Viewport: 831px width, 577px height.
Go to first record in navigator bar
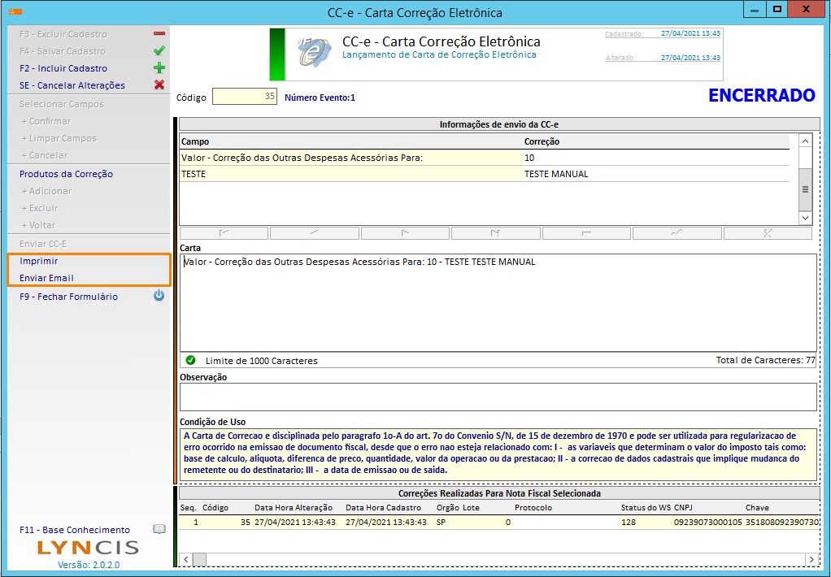(224, 233)
